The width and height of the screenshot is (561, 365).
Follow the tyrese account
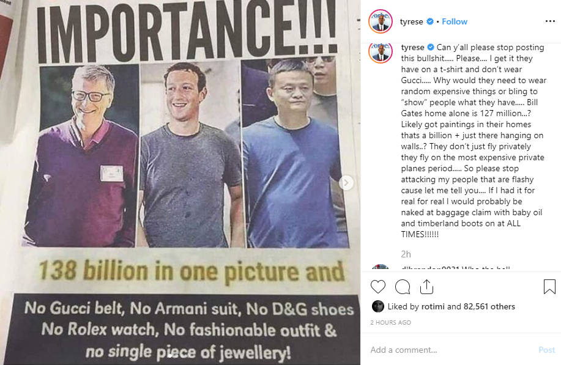point(455,22)
